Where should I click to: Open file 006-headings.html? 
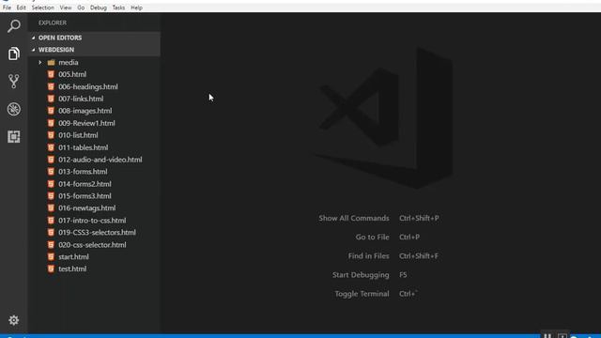click(88, 86)
